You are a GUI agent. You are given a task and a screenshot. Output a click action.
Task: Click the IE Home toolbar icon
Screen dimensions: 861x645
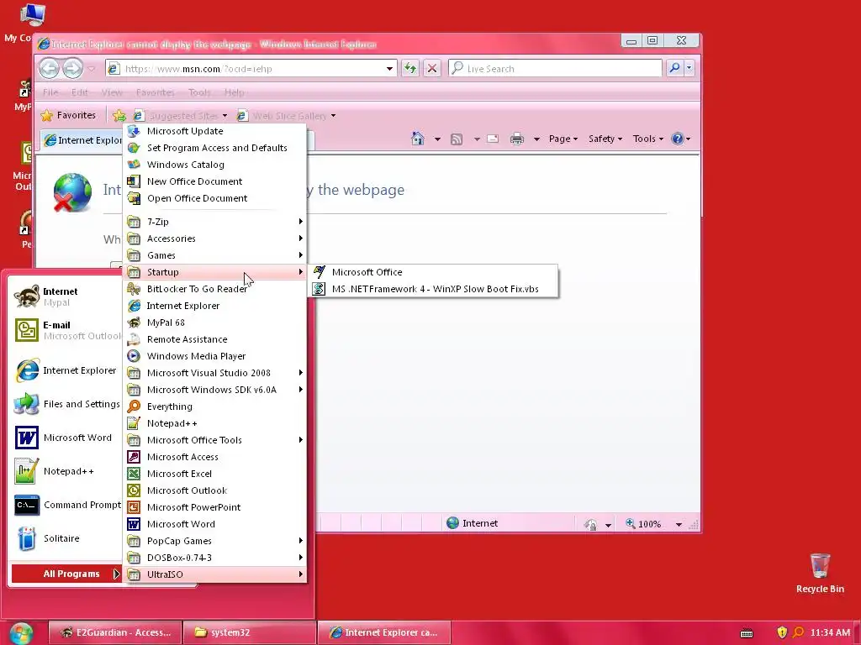[x=418, y=139]
